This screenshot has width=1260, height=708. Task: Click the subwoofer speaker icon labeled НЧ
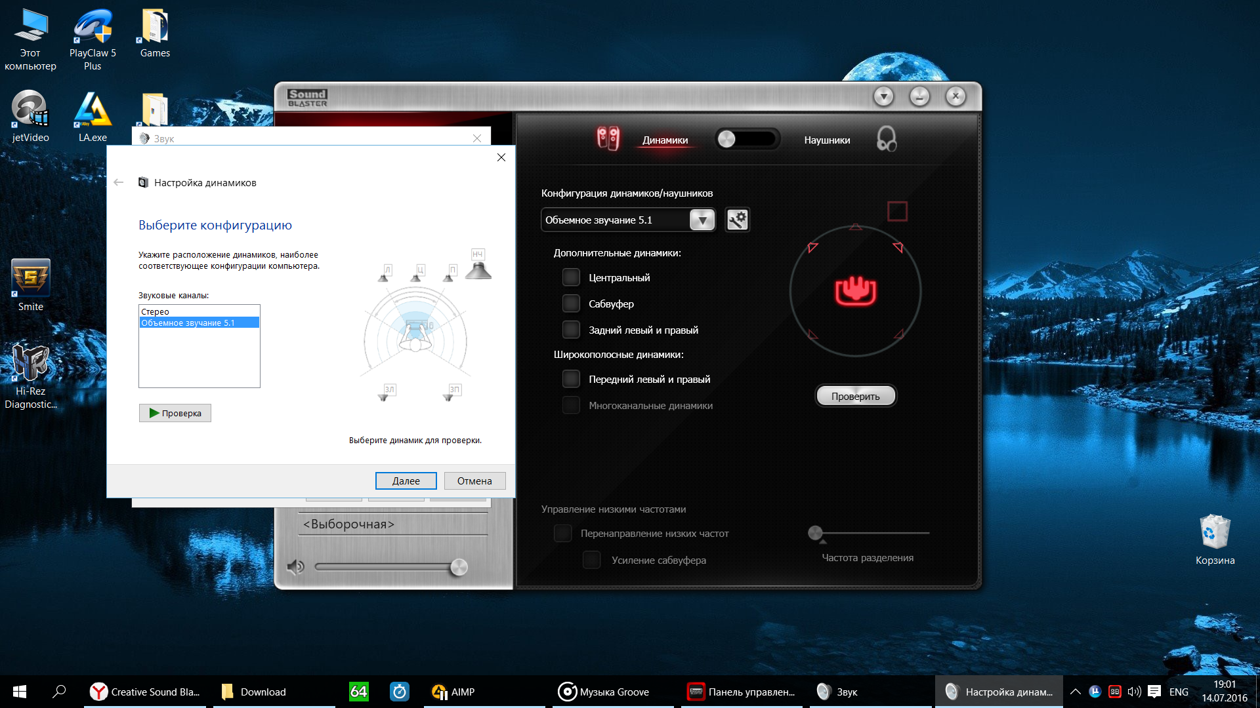tap(478, 269)
